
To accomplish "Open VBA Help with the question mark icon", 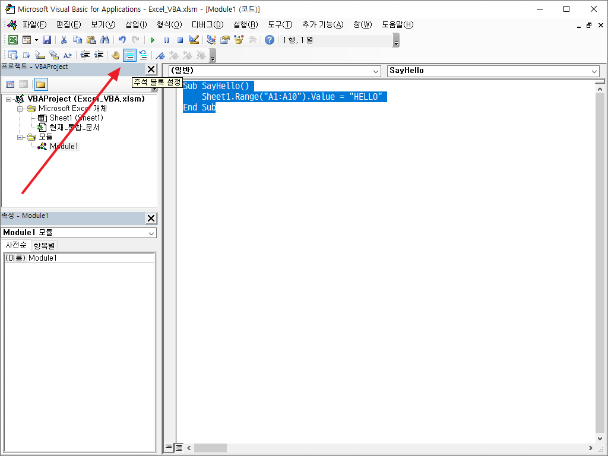I will [270, 40].
